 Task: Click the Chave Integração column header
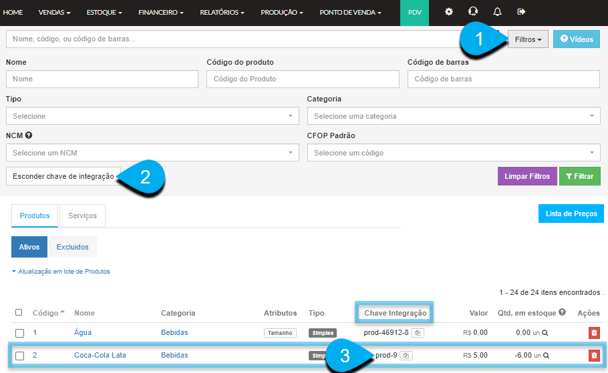tap(395, 313)
